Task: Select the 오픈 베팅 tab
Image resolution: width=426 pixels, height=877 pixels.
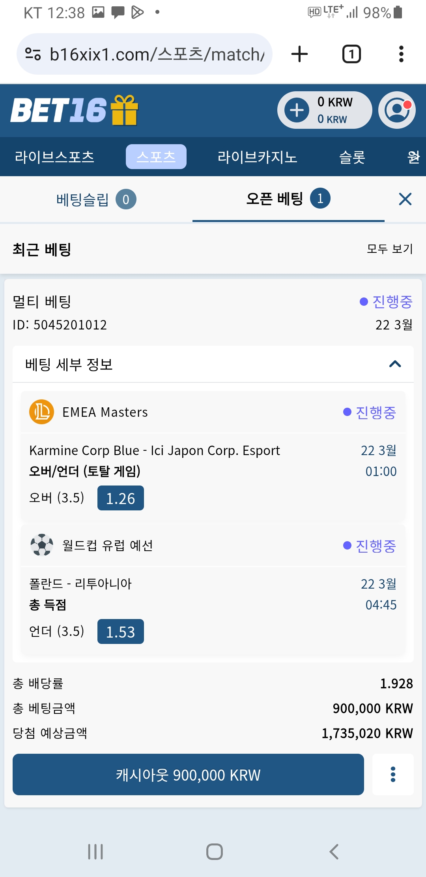Action: [288, 199]
